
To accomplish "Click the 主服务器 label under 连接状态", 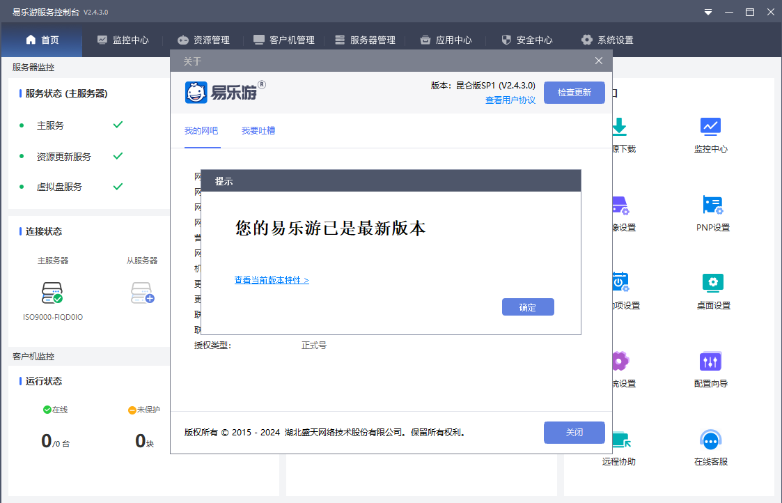I will pos(53,261).
